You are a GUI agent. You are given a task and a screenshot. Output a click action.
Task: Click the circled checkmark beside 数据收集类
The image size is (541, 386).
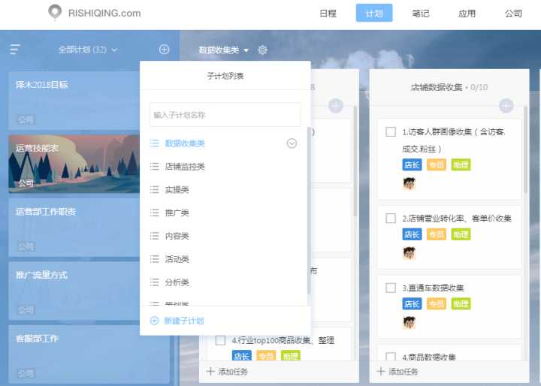[292, 143]
